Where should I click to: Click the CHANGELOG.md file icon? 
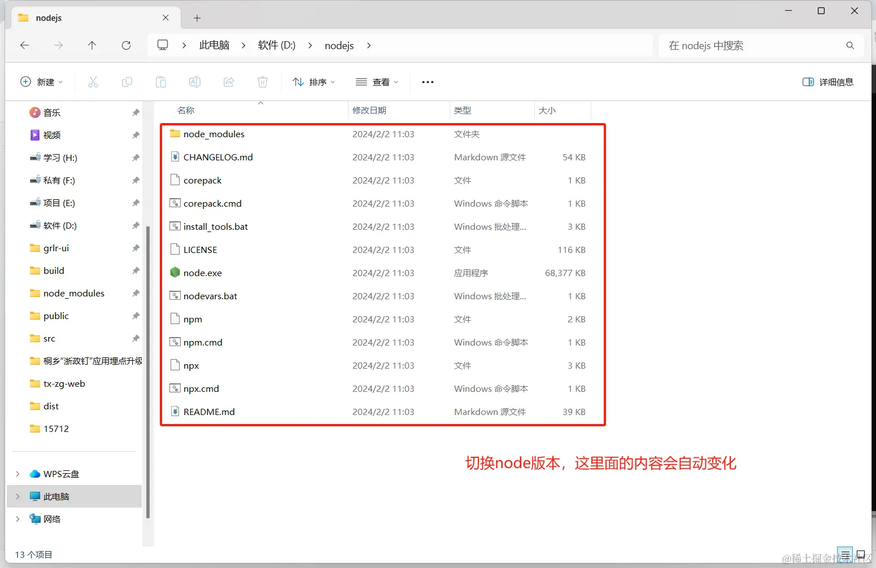[x=175, y=157]
